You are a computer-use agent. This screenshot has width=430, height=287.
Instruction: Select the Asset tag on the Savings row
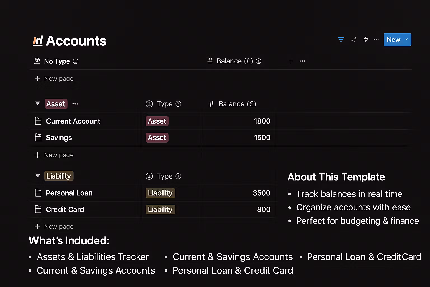(x=157, y=138)
